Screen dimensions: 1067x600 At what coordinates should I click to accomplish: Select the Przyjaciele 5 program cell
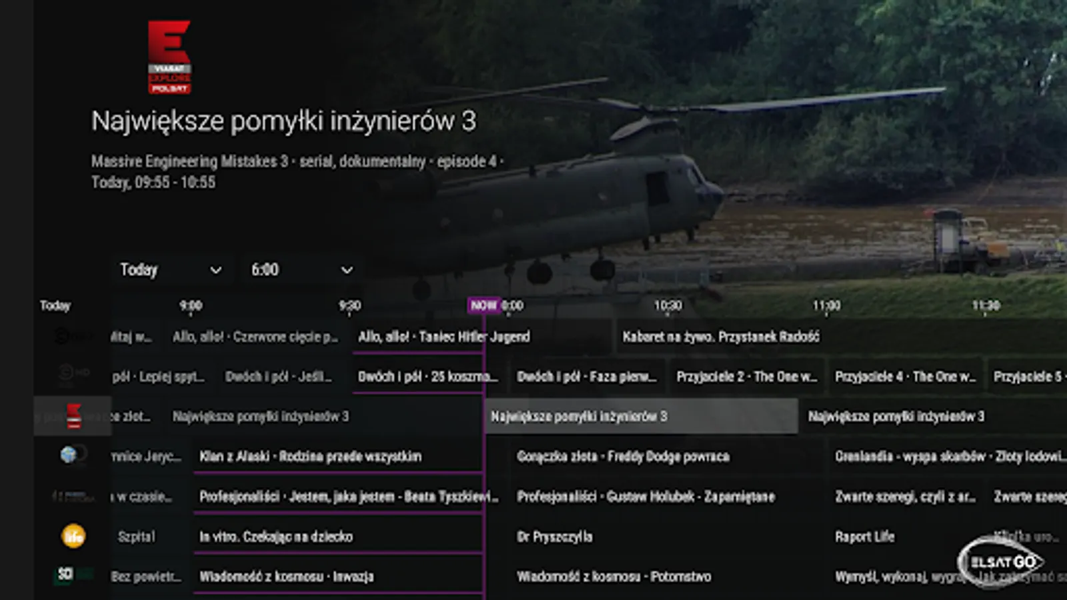[1028, 377]
